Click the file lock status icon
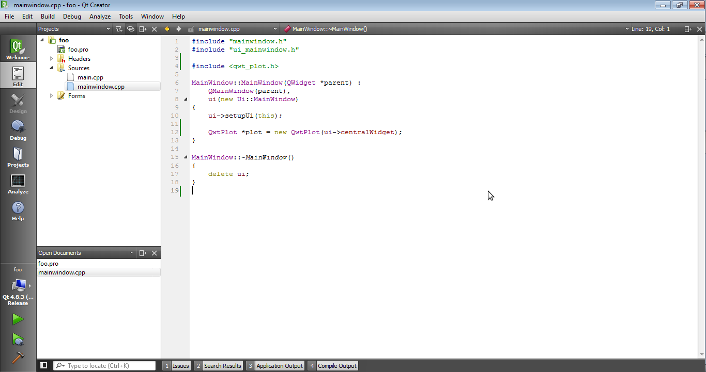The image size is (706, 372). click(191, 29)
